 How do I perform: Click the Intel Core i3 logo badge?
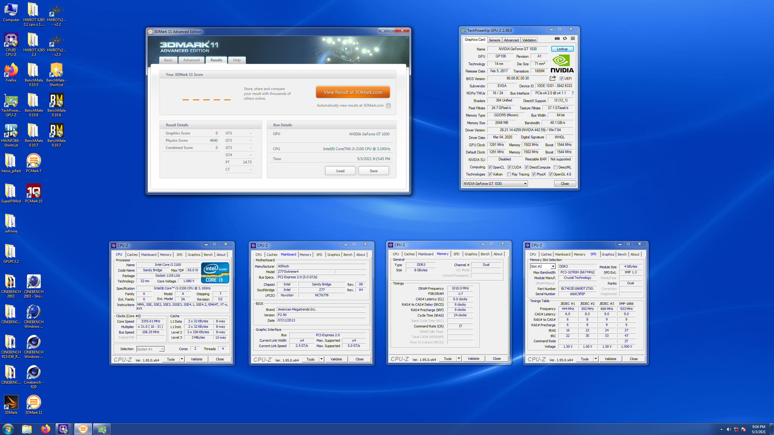215,273
